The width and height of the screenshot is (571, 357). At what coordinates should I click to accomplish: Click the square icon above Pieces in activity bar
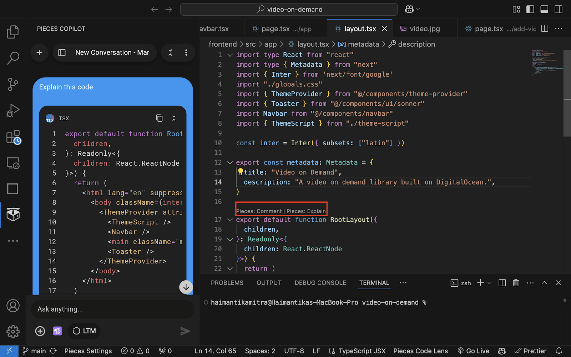(x=13, y=189)
